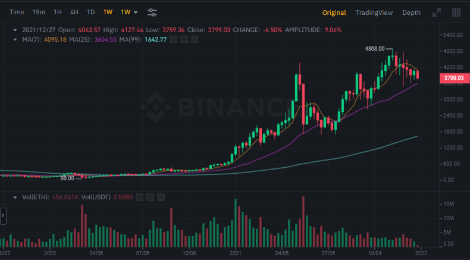This screenshot has height=260, width=470.
Task: Expand the left side panel chevron
Action: pos(3,216)
